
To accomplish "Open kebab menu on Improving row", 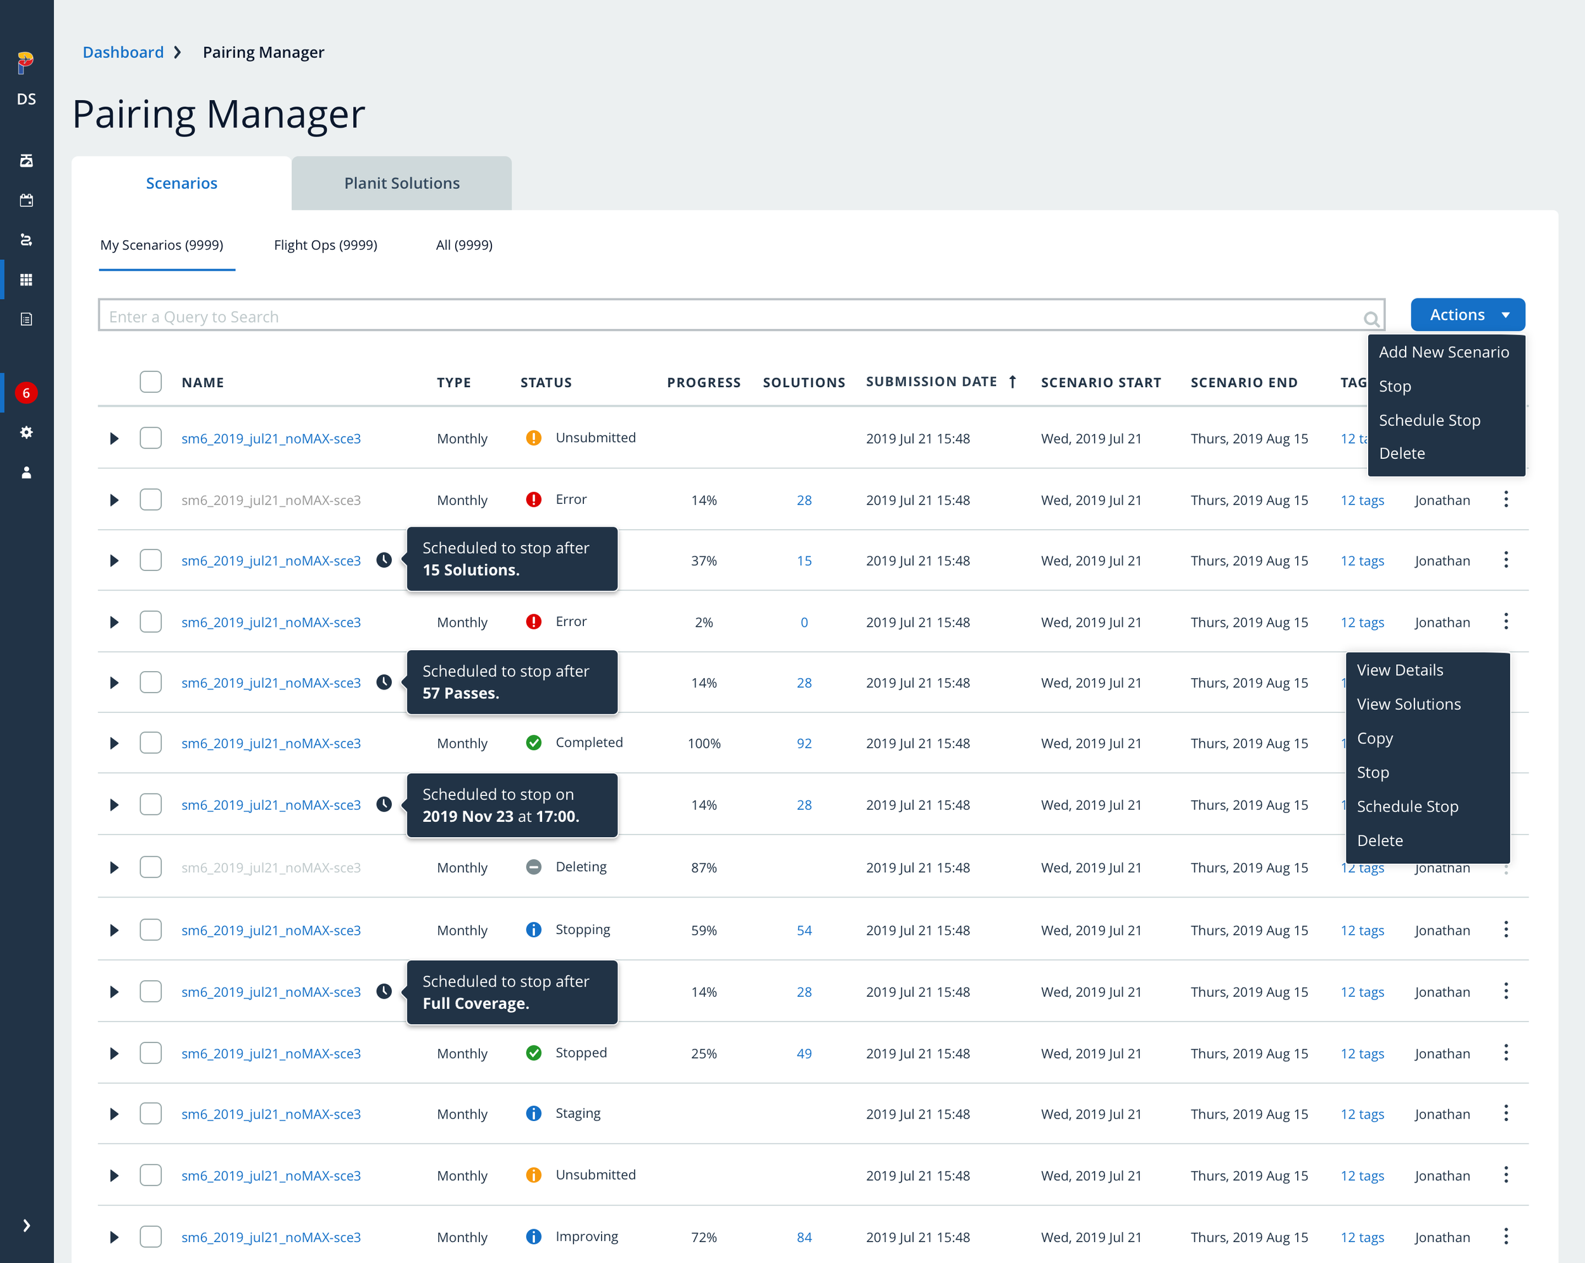I will click(1506, 1236).
